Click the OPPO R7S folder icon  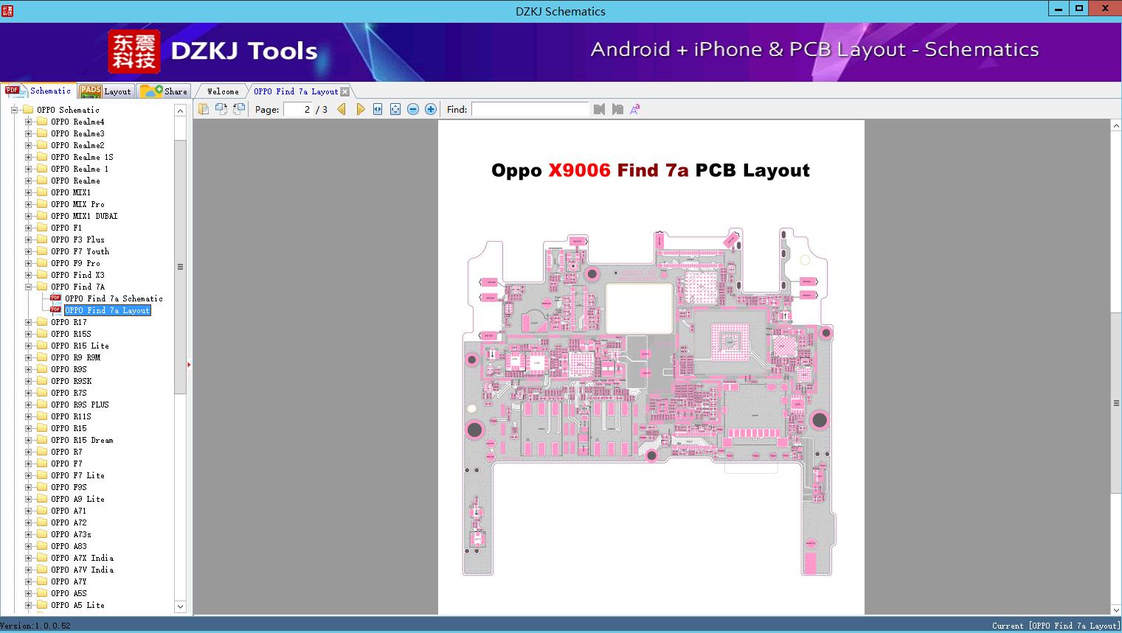(42, 393)
